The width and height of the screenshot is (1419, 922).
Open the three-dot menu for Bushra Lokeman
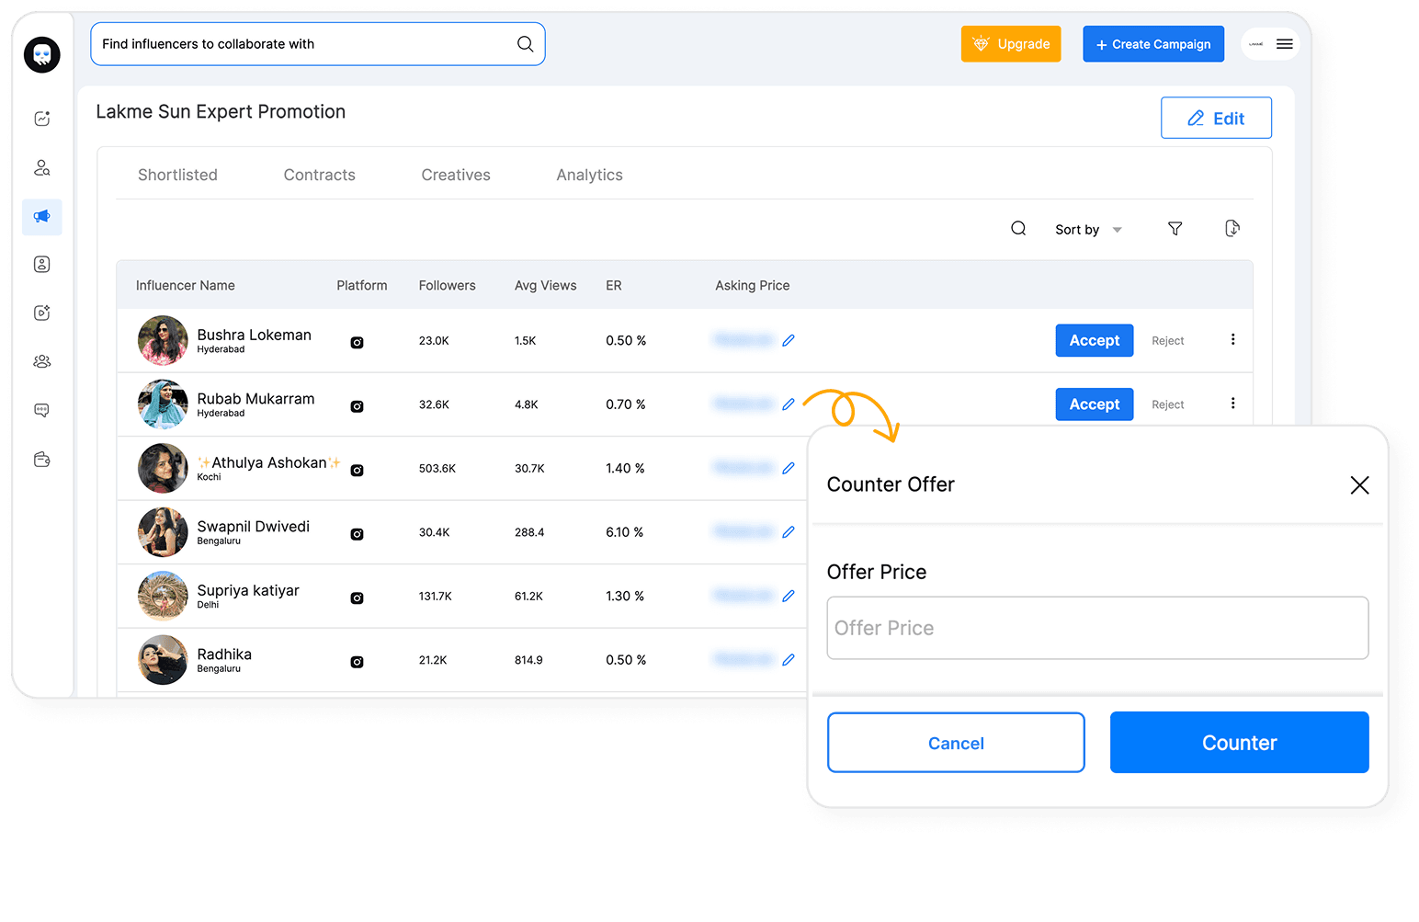point(1232,339)
